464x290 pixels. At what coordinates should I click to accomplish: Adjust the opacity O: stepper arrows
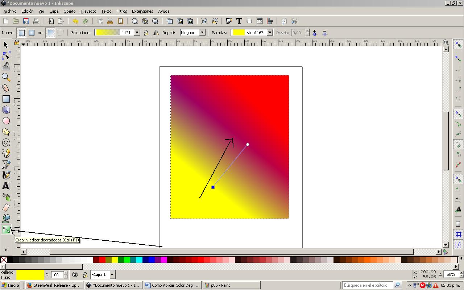66,275
